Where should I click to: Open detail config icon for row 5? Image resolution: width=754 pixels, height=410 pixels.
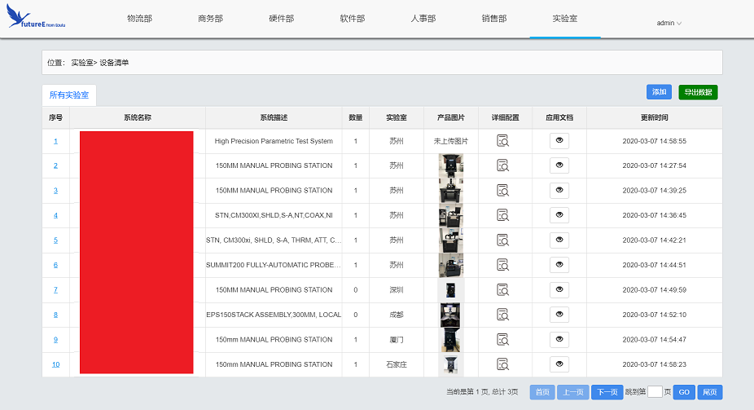[503, 240]
